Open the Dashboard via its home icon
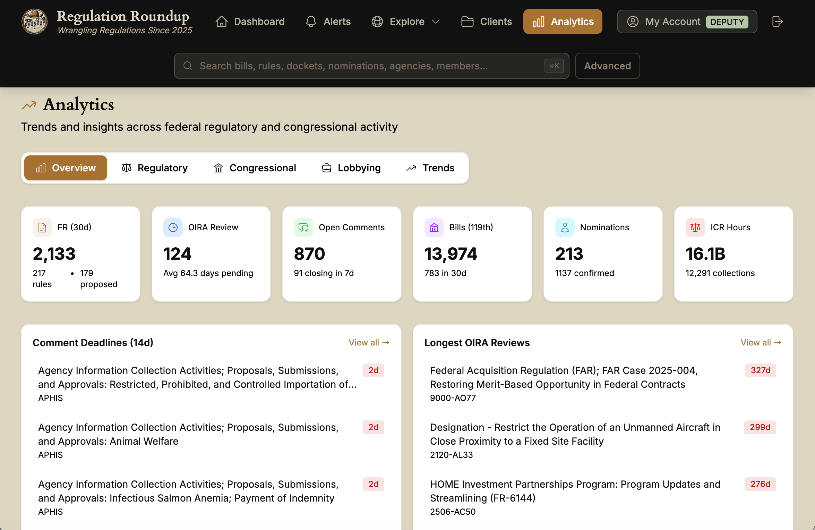Image resolution: width=815 pixels, height=530 pixels. (x=222, y=21)
